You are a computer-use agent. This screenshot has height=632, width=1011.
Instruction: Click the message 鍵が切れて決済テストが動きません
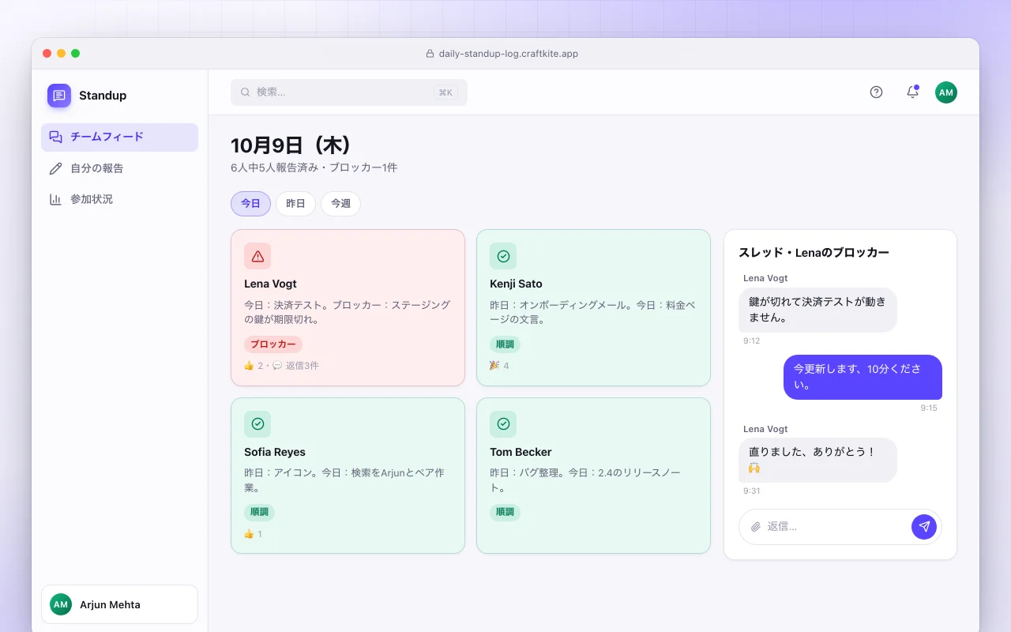(817, 310)
